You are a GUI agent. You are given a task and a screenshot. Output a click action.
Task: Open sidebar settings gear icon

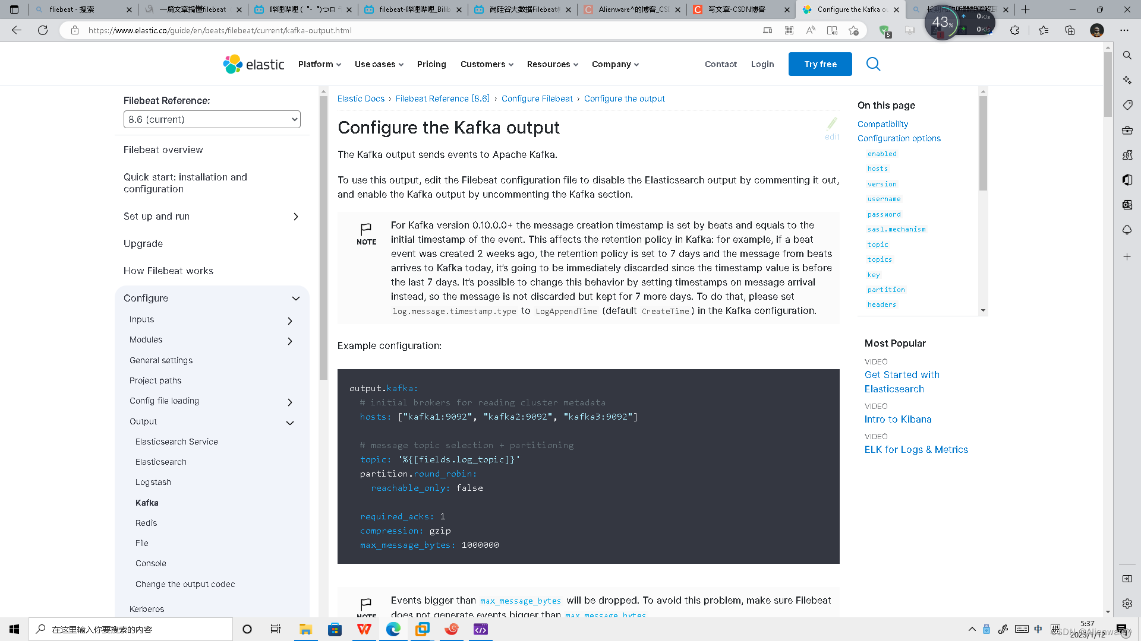tap(1127, 604)
